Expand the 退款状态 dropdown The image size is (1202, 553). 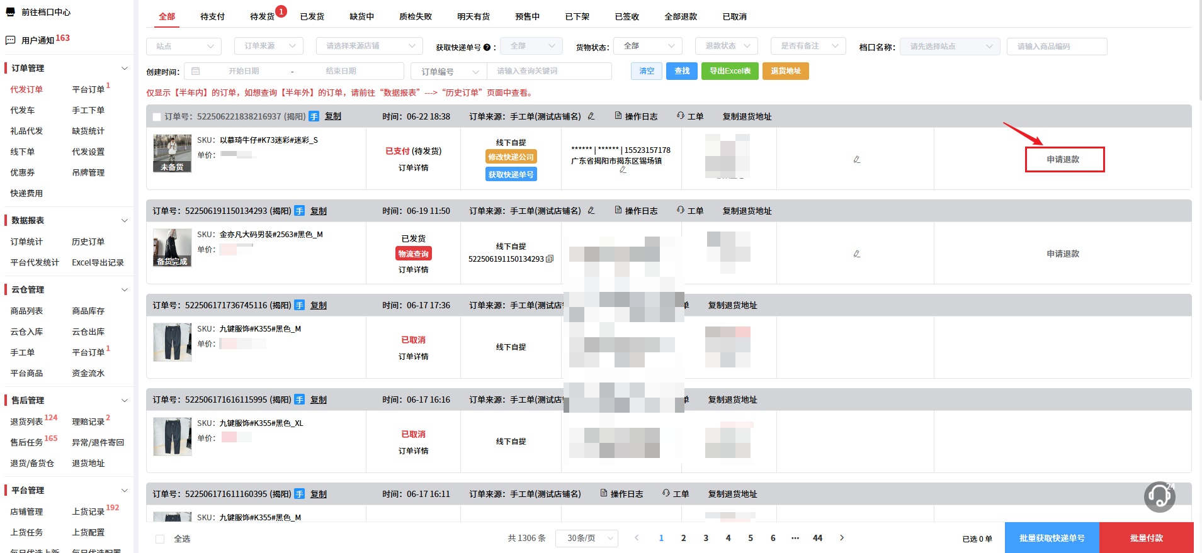727,46
